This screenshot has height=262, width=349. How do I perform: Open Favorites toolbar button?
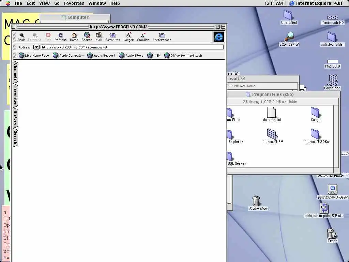coord(112,37)
